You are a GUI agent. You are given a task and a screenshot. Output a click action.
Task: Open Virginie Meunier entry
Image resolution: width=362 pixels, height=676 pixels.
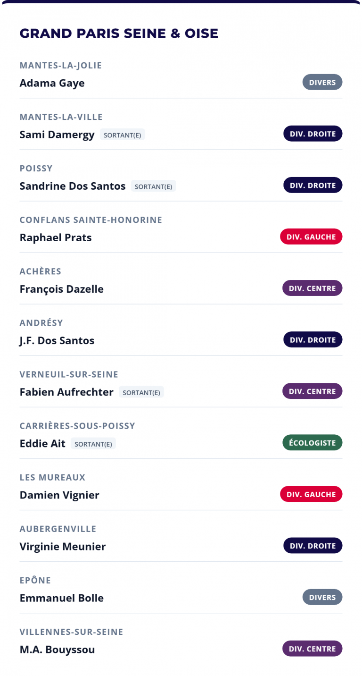(x=63, y=546)
